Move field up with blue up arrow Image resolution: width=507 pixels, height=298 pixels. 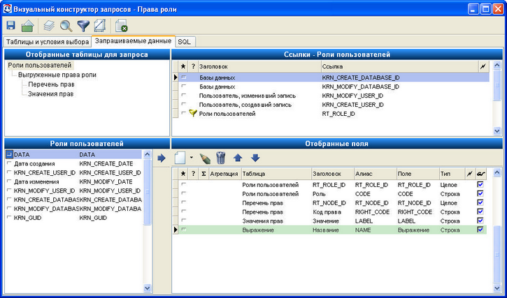click(238, 158)
